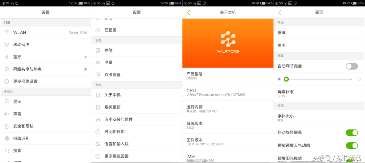365x163 pixels.
Task: Go back from the 关于本机 page
Action: click(189, 13)
